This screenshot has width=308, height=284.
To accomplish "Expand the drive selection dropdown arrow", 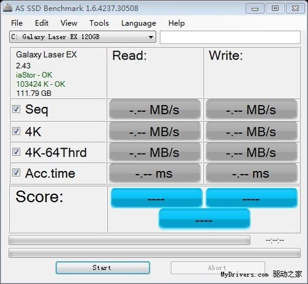I will [151, 37].
